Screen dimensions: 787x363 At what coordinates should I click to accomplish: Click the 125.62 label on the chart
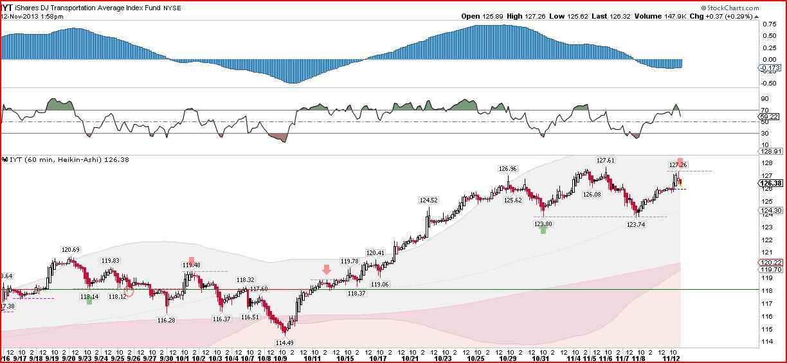coord(512,200)
